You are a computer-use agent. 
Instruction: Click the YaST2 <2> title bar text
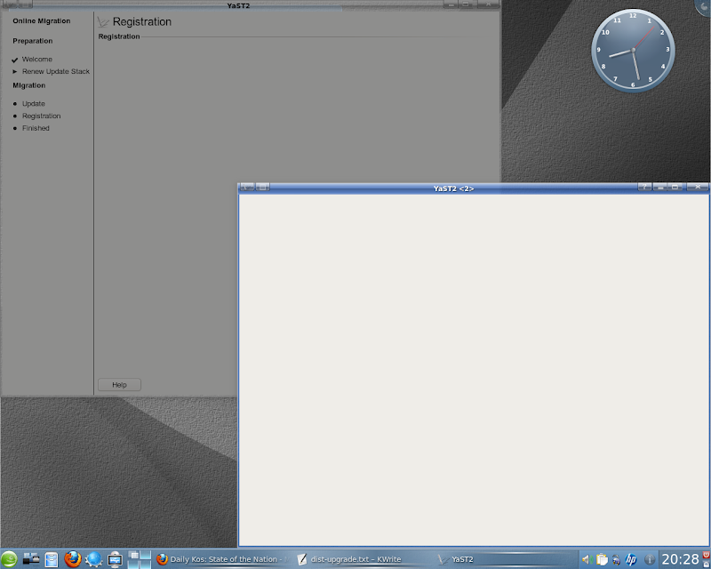coord(453,188)
